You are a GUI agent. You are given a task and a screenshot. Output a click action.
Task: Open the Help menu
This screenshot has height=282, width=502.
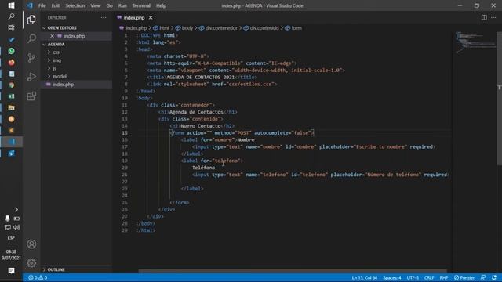[161, 5]
